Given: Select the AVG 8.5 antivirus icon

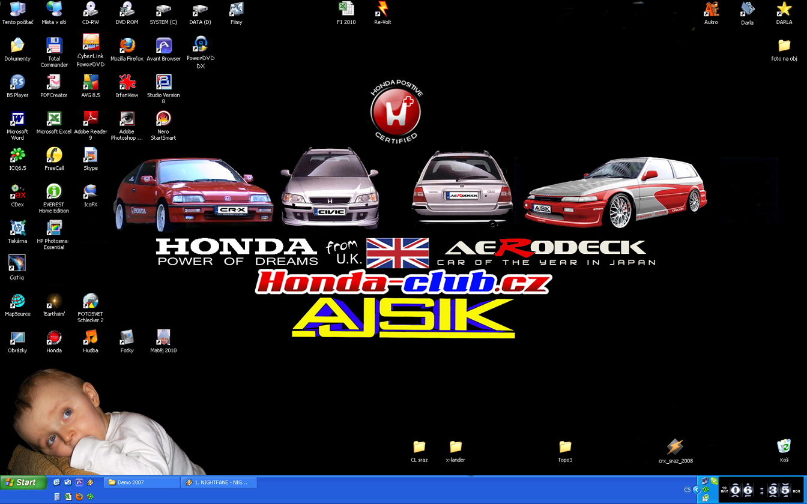Looking at the screenshot, I should [91, 82].
